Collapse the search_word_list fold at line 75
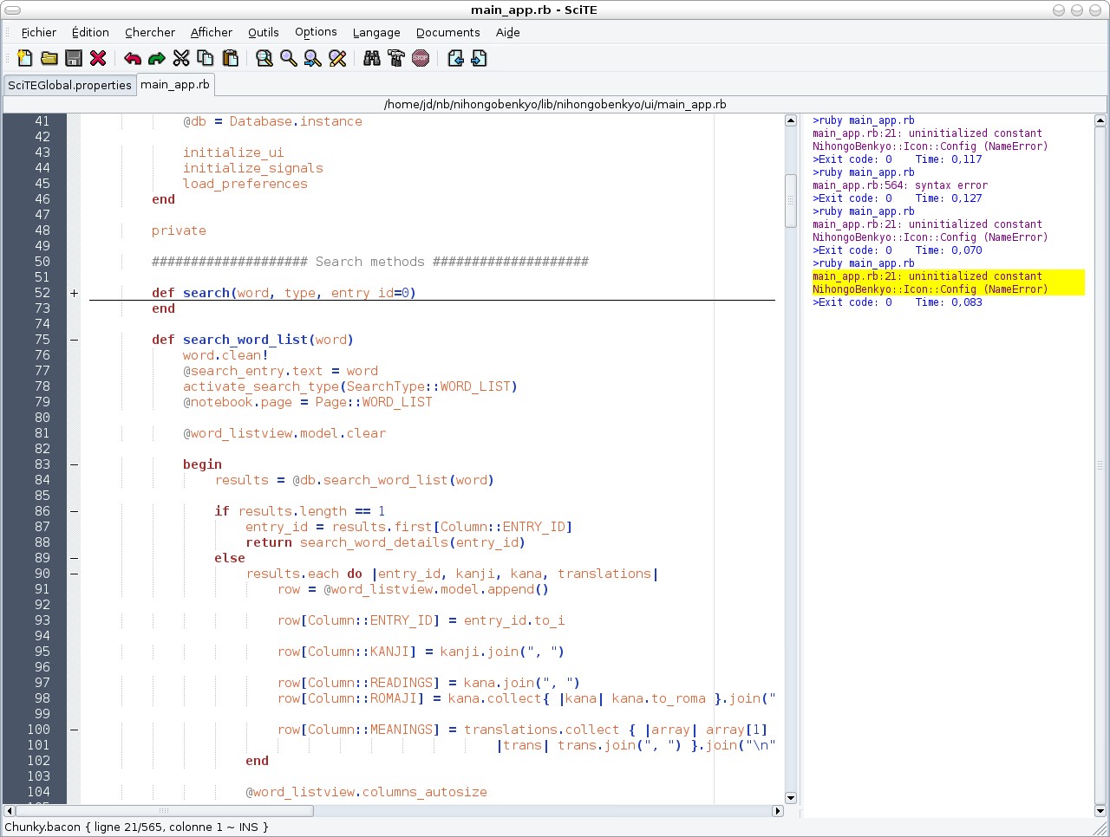Viewport: 1110px width, 837px height. pyautogui.click(x=74, y=340)
